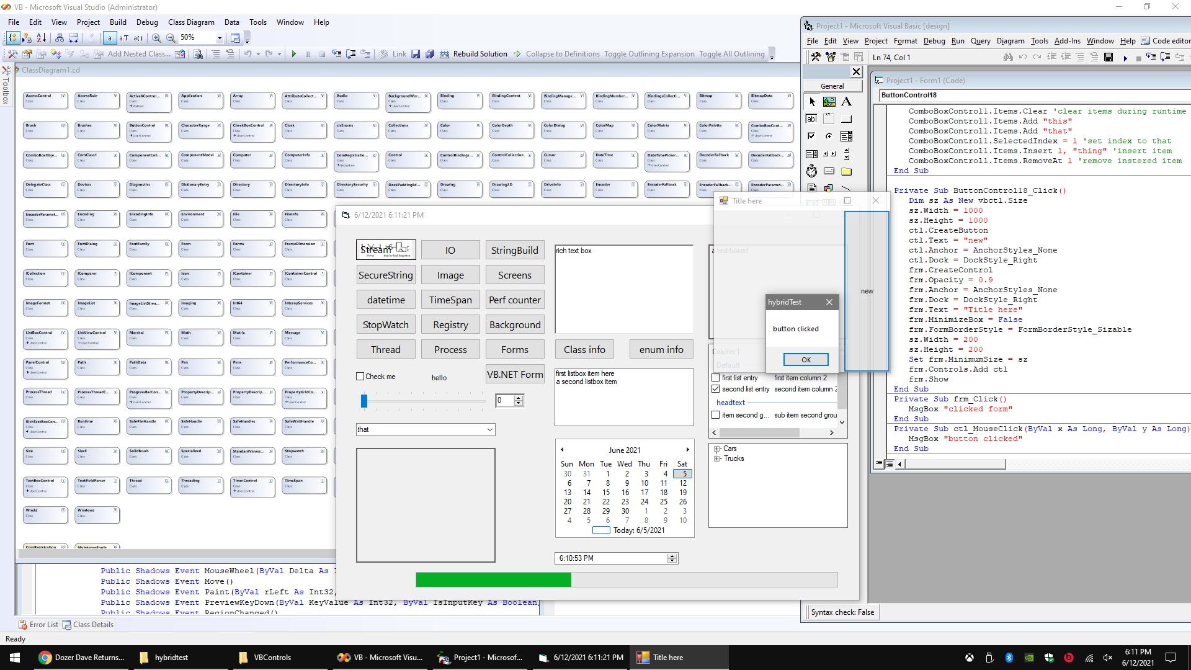Open the "that" combo box dropdown
Image resolution: width=1191 pixels, height=670 pixels.
[x=489, y=429]
